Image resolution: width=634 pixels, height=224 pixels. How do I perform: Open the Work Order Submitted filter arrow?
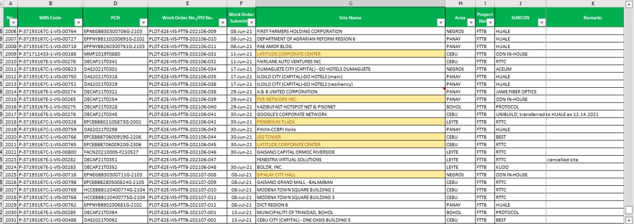(251, 22)
